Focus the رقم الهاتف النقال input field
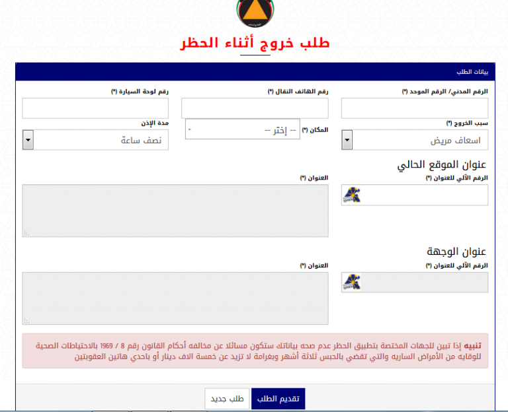The width and height of the screenshot is (508, 412). click(255, 108)
